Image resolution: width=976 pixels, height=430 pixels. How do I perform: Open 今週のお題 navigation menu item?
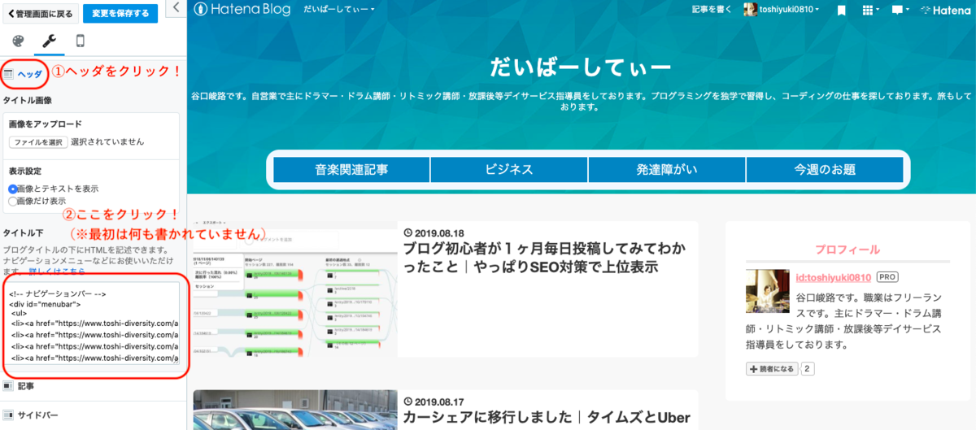coord(825,170)
